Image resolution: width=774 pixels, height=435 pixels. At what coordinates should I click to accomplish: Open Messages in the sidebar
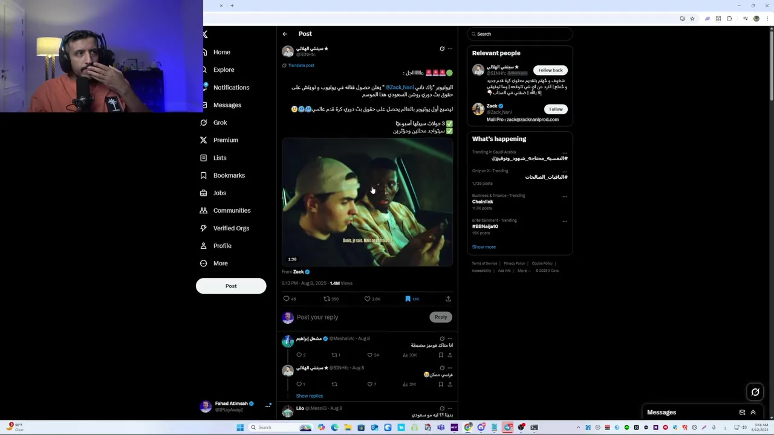227,105
